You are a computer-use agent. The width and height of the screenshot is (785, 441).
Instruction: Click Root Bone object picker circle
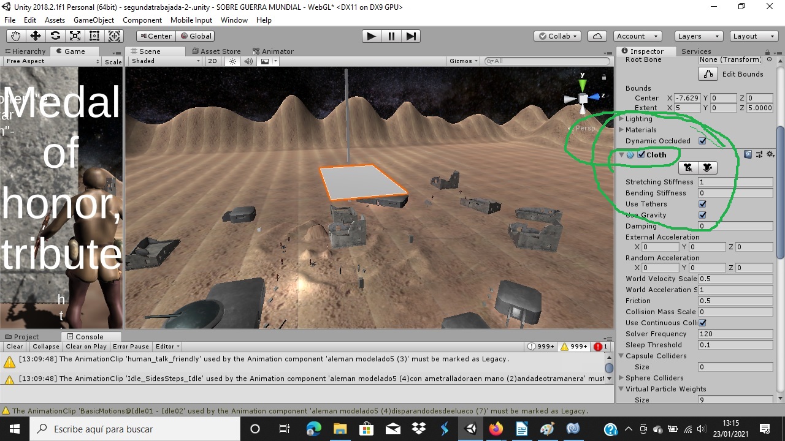point(769,59)
